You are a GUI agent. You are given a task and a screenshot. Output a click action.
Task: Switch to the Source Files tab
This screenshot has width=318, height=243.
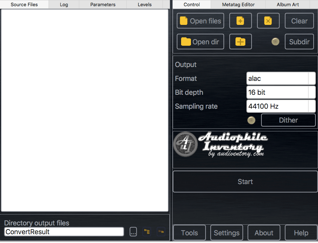[x=24, y=4]
